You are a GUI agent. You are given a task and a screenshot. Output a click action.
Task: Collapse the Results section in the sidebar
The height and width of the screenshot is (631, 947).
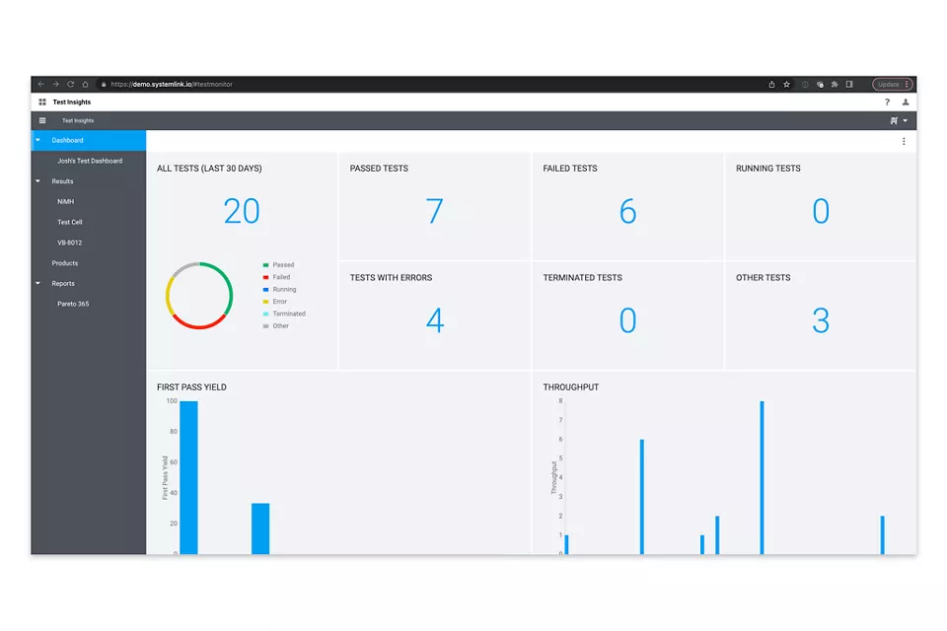coord(37,181)
